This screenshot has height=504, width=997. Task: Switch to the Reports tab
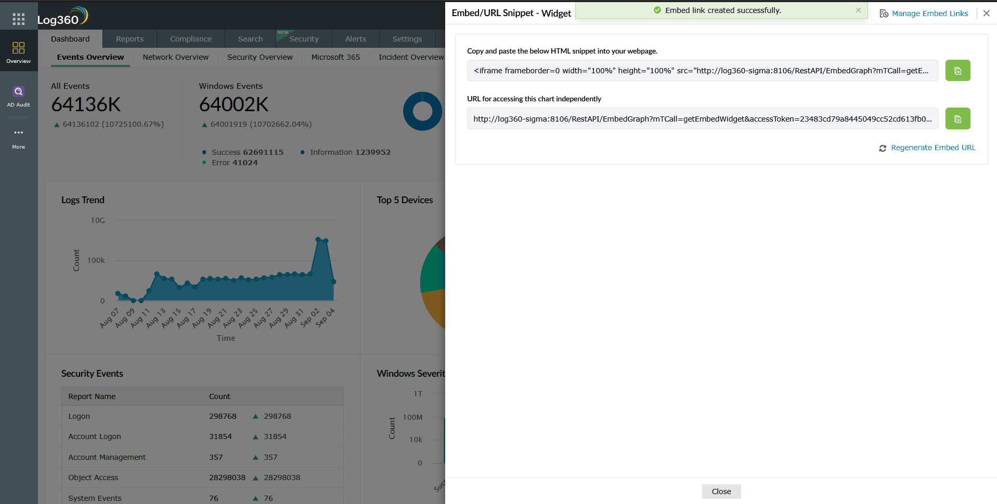coord(130,38)
